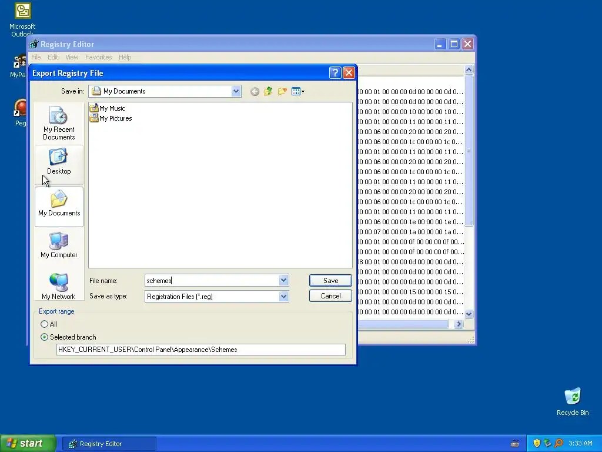Click the dialog Help question mark
602x452 pixels.
(335, 72)
